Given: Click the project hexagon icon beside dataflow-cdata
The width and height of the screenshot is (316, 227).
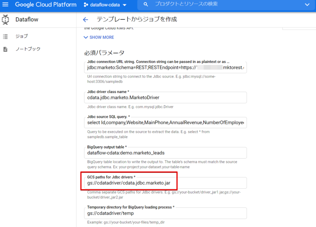Looking at the screenshot, I should pyautogui.click(x=86, y=5).
